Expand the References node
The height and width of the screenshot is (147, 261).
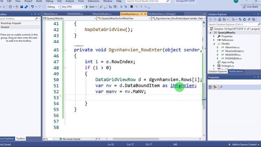pyautogui.click(x=214, y=40)
